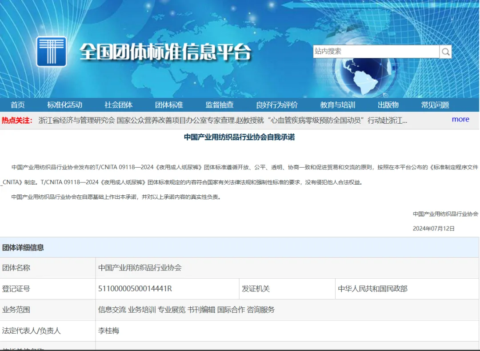Select the 良好行为评价 navigation item

pyautogui.click(x=276, y=105)
